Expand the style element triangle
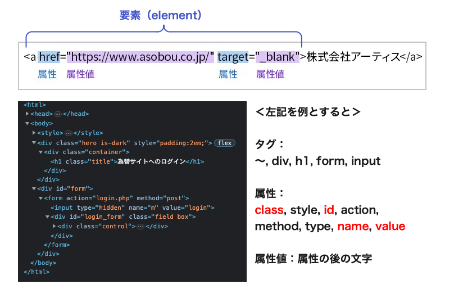Screen dimensions: 463x302 34,133
